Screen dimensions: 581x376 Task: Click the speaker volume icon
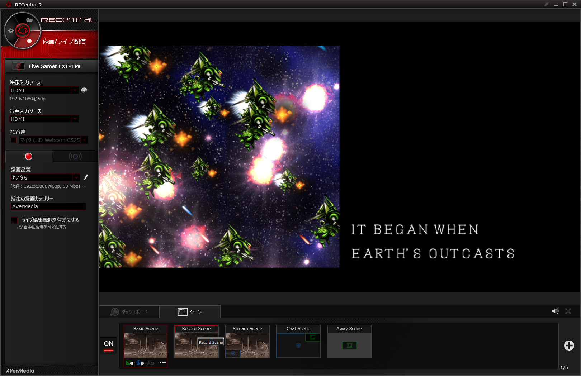[555, 311]
